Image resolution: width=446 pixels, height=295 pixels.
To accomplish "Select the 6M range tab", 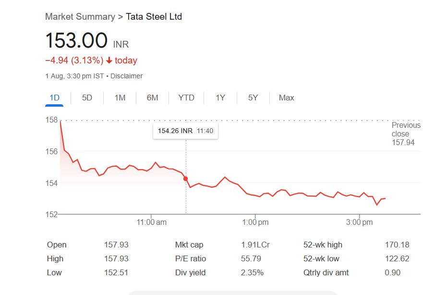I will [x=152, y=98].
